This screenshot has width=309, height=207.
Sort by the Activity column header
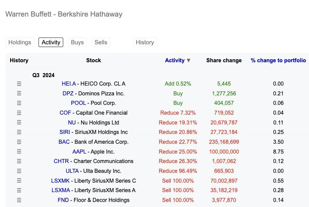coord(174,61)
